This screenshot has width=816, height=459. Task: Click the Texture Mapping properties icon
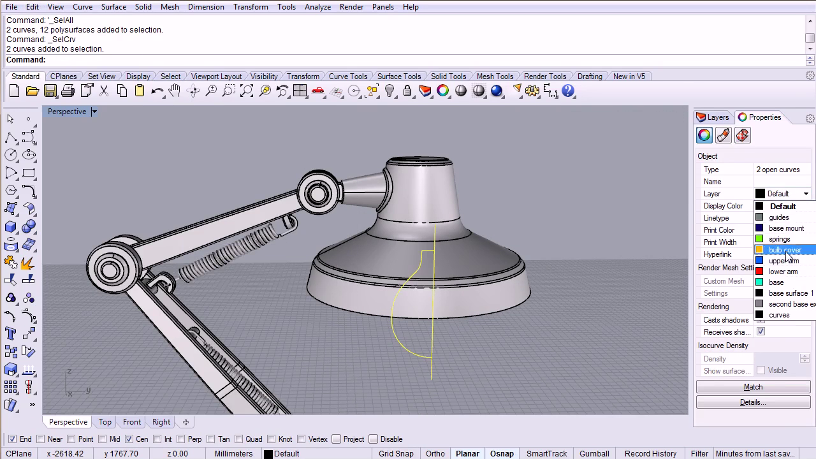742,135
